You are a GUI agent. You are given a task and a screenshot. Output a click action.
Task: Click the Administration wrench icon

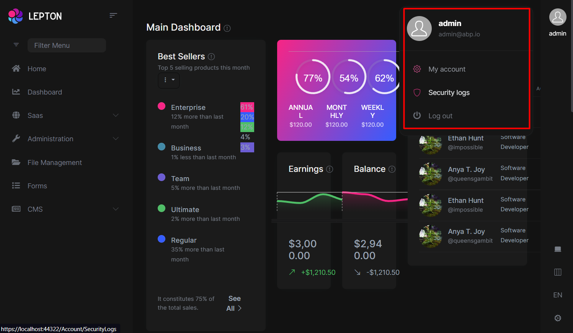(16, 139)
